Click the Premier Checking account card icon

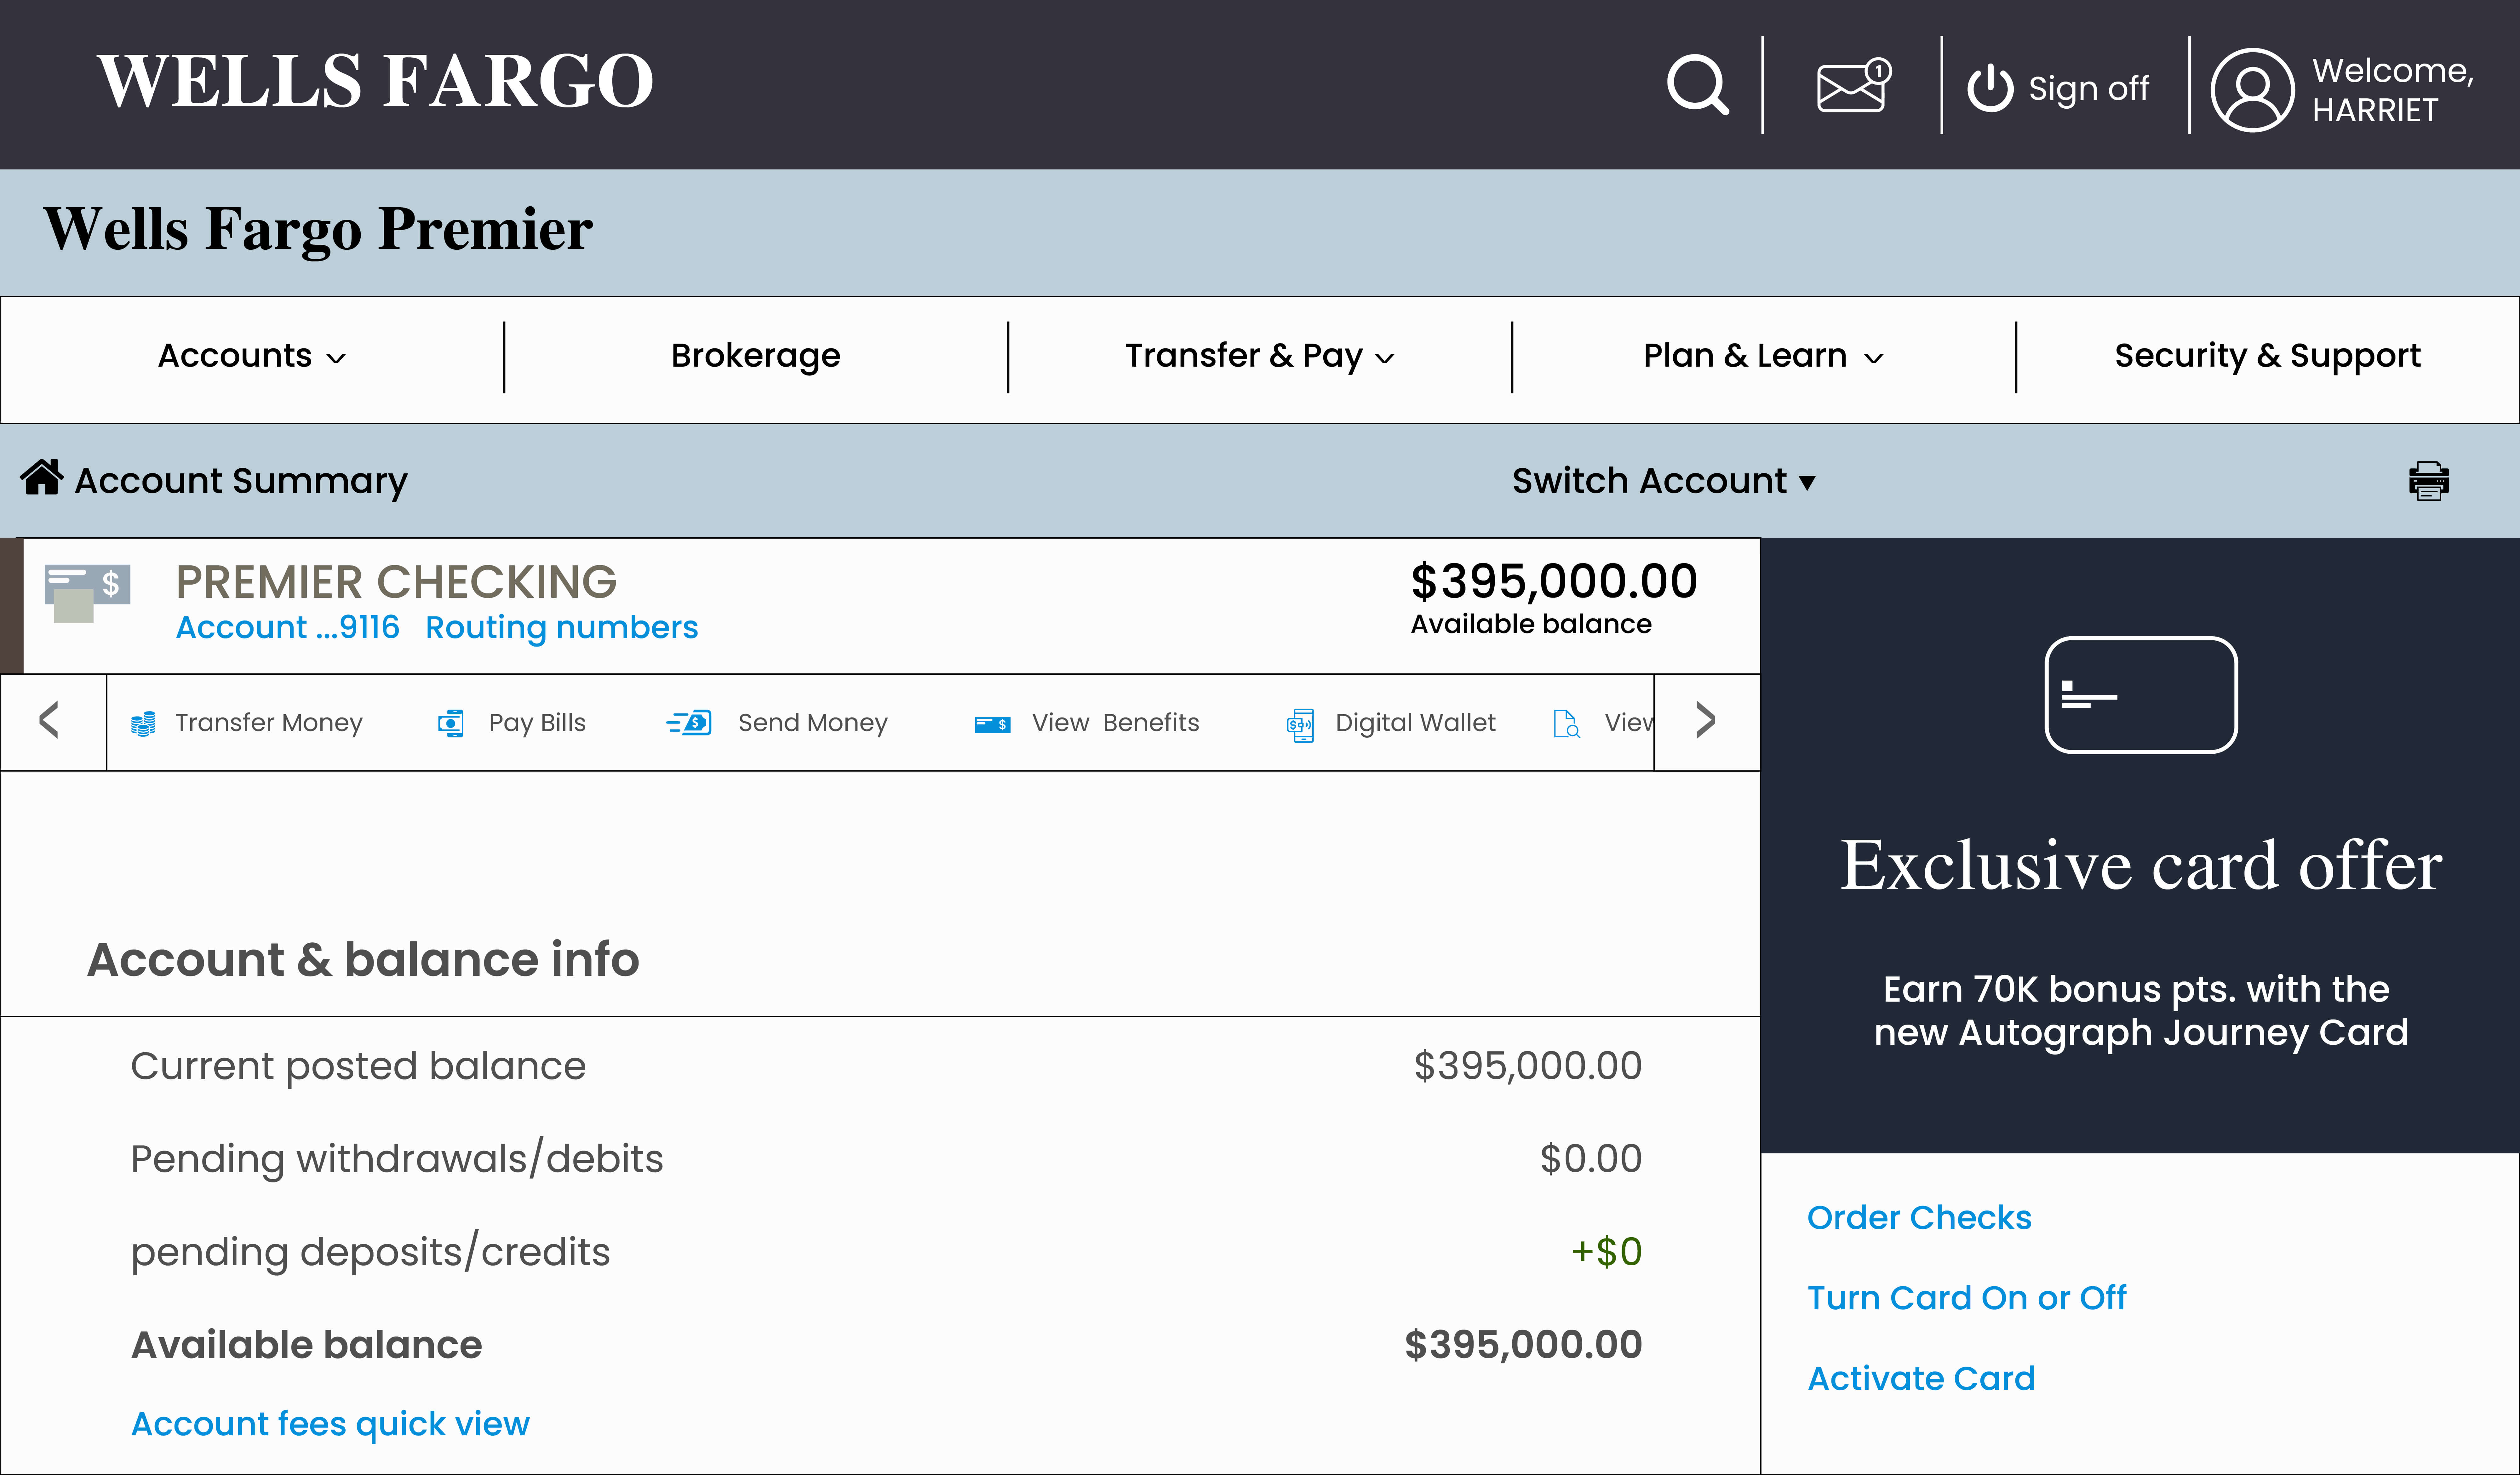[x=87, y=593]
